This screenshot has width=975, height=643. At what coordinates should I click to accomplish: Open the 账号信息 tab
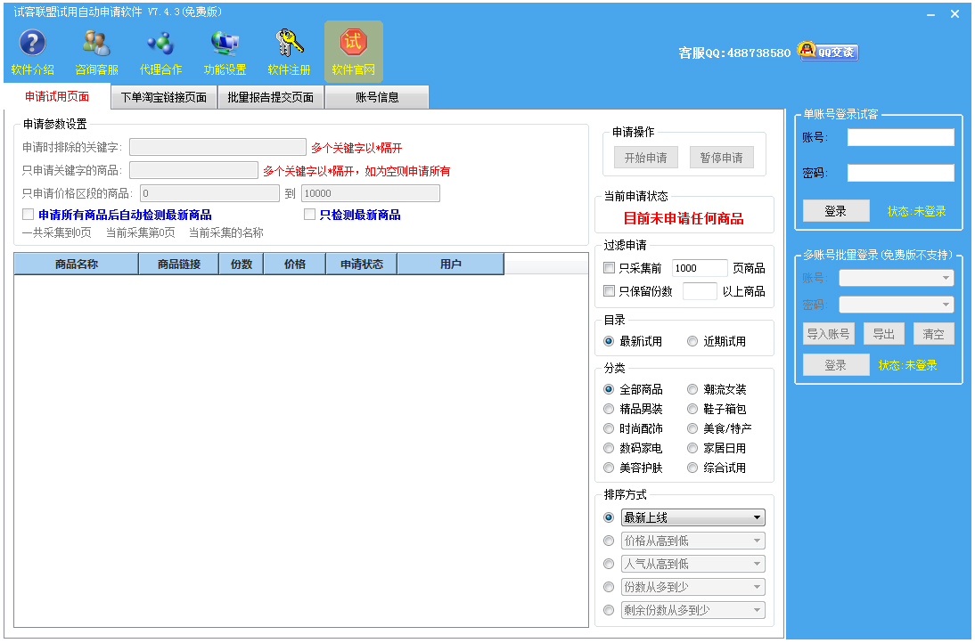click(377, 98)
